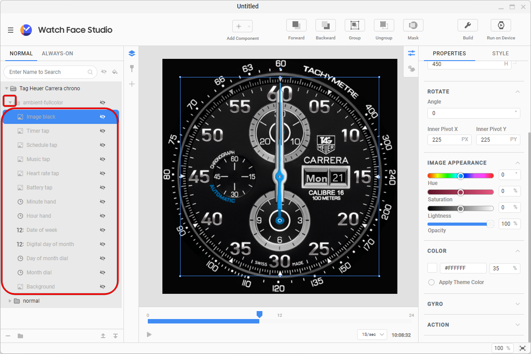Open the STYLE tab
Screen dimensions: 531x354
(x=500, y=54)
